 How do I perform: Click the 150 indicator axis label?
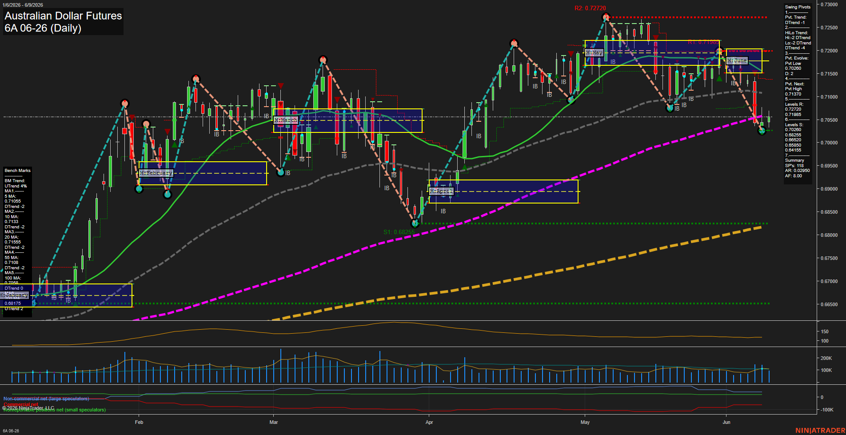tap(825, 331)
